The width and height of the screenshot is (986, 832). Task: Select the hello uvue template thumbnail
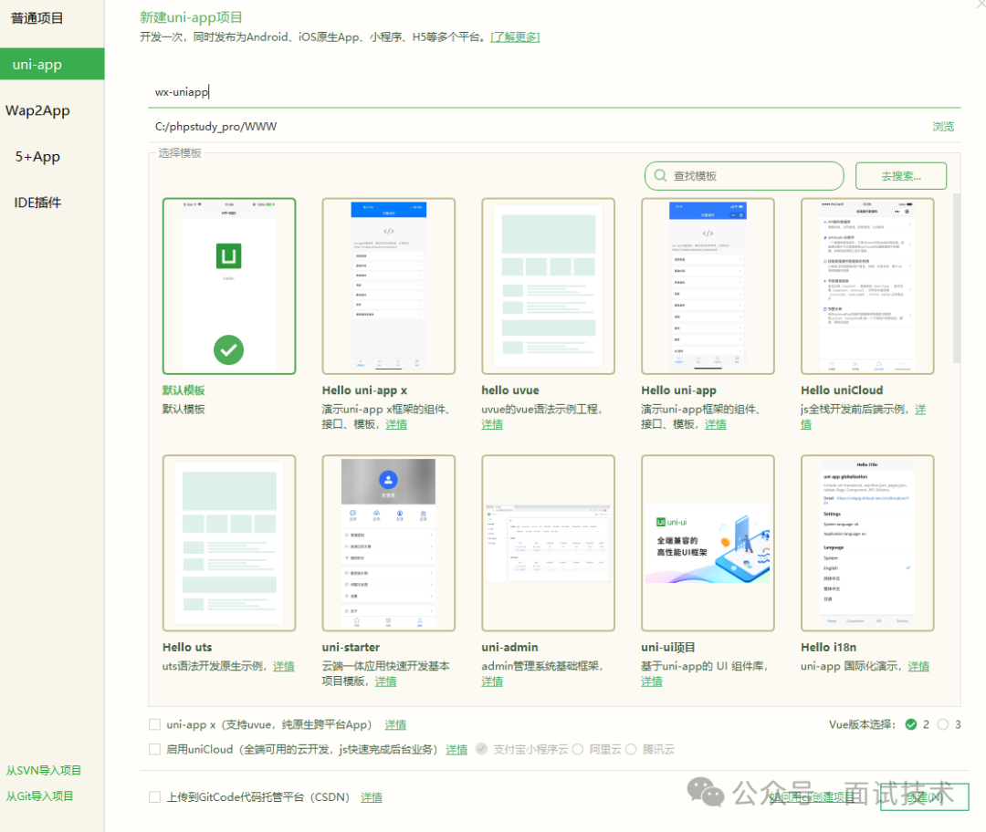click(549, 286)
